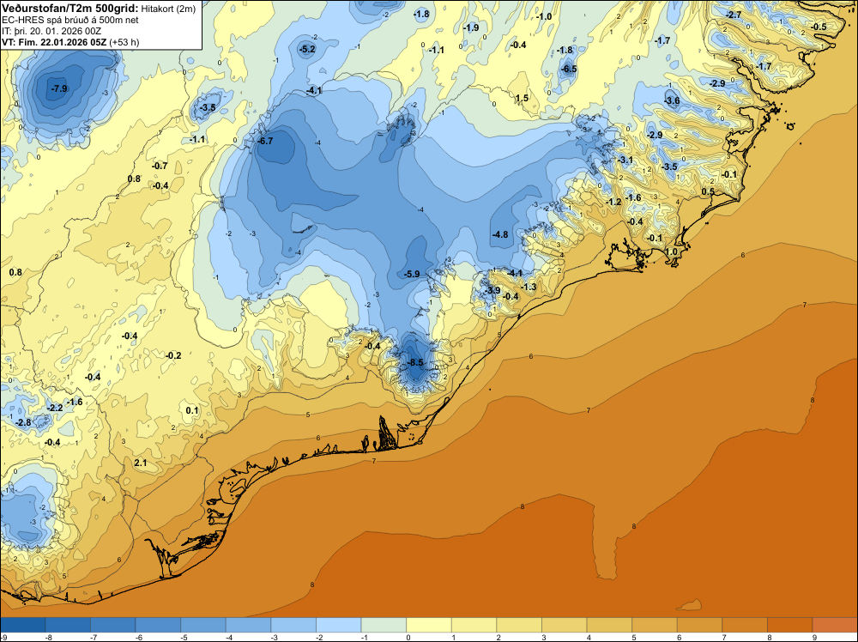
Task: Pick the -5.9 temperature label
Action: tap(412, 274)
